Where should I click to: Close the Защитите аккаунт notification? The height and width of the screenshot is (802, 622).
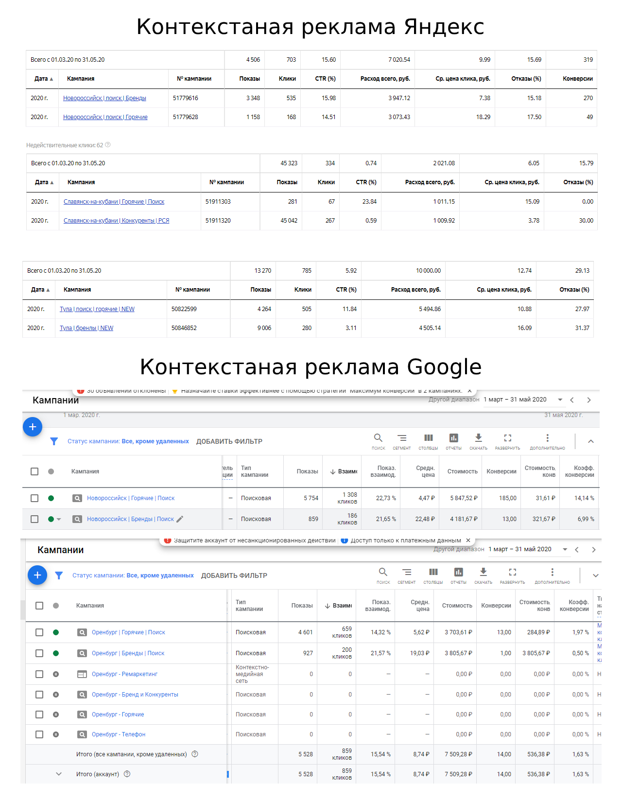tap(468, 540)
